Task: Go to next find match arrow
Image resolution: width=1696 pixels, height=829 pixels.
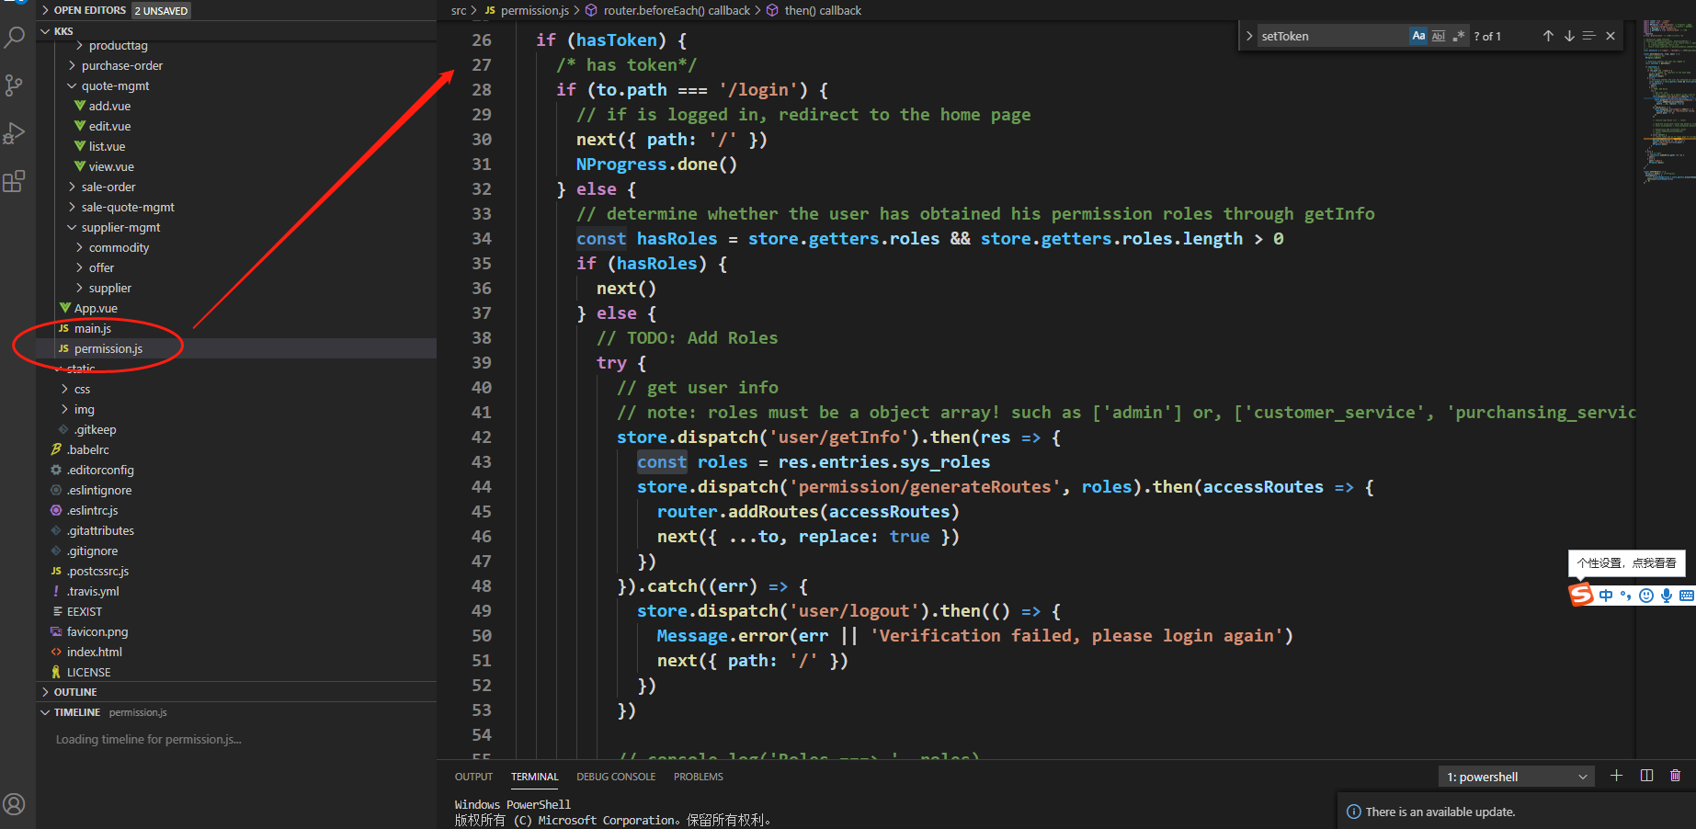Action: 1569,36
